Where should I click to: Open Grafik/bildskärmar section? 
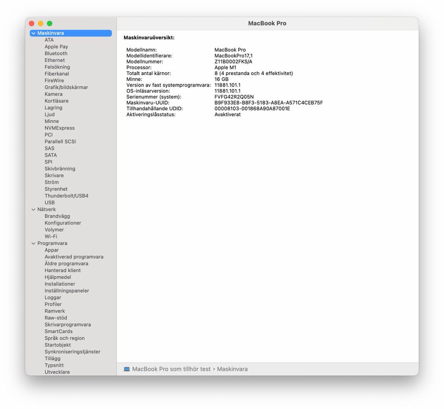(x=66, y=88)
